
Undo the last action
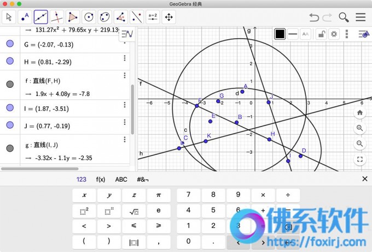tap(314, 17)
